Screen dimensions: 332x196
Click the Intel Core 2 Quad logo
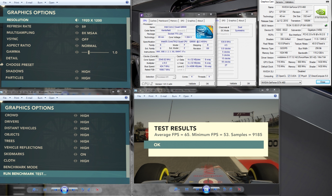[x=205, y=32]
